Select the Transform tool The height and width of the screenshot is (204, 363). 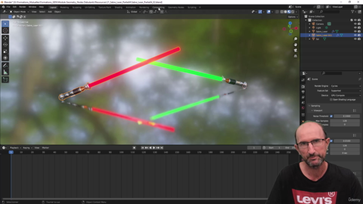coord(5,58)
